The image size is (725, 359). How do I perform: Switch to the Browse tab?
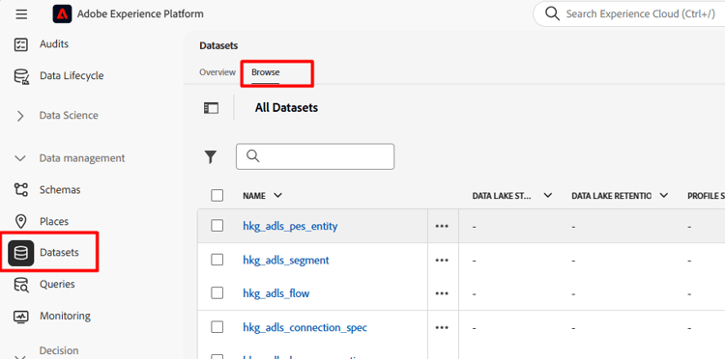[x=266, y=72]
